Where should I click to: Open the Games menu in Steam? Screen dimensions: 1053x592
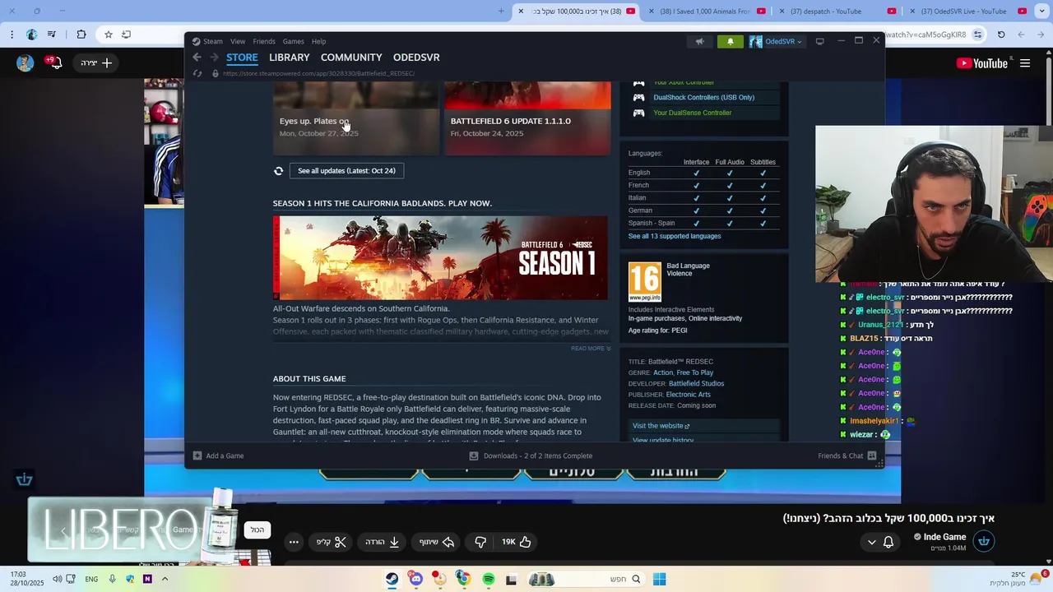294,41
